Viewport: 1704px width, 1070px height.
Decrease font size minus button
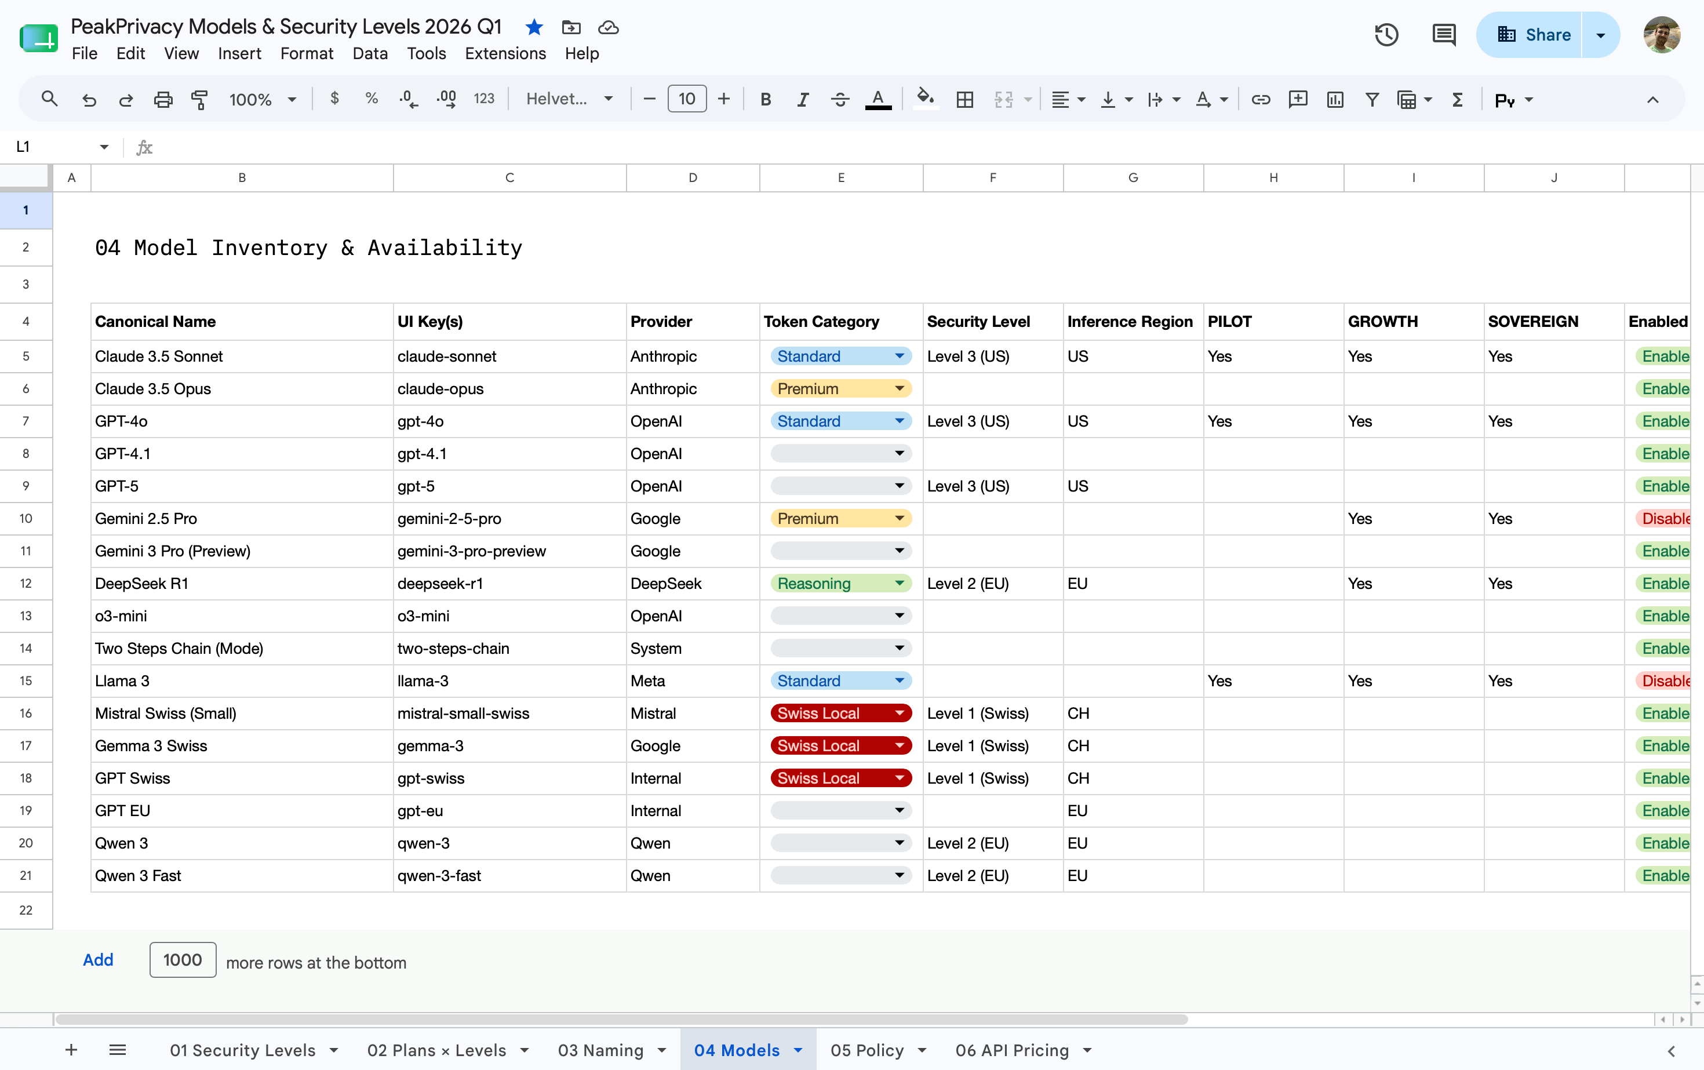click(x=649, y=99)
